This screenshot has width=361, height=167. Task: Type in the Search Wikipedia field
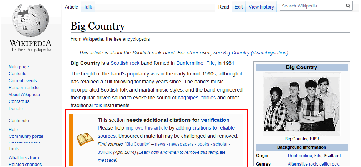click(312, 6)
